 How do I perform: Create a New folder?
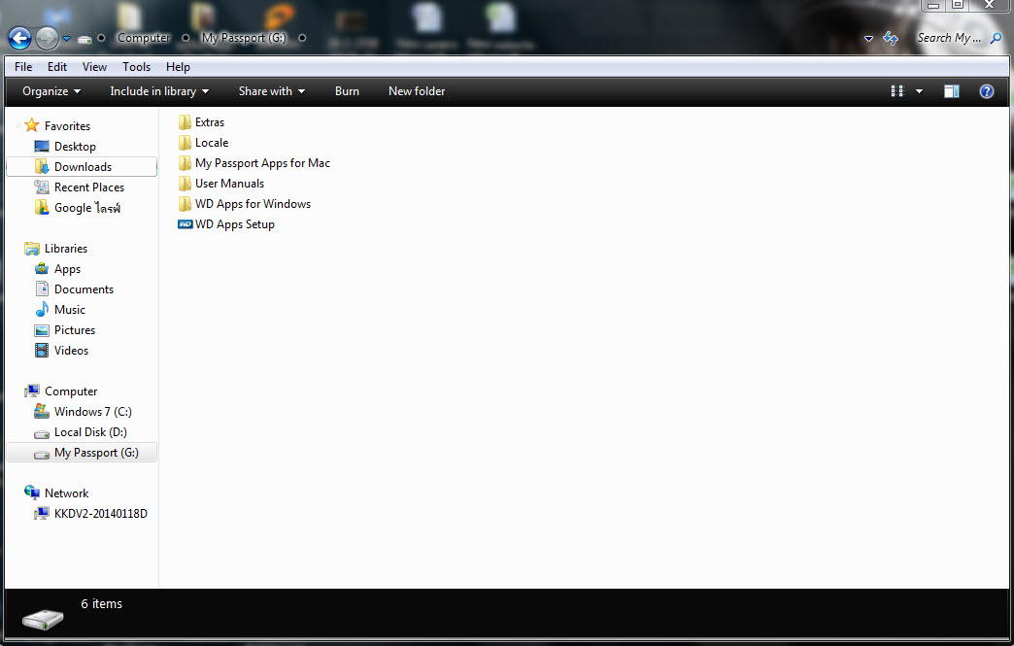click(x=417, y=91)
